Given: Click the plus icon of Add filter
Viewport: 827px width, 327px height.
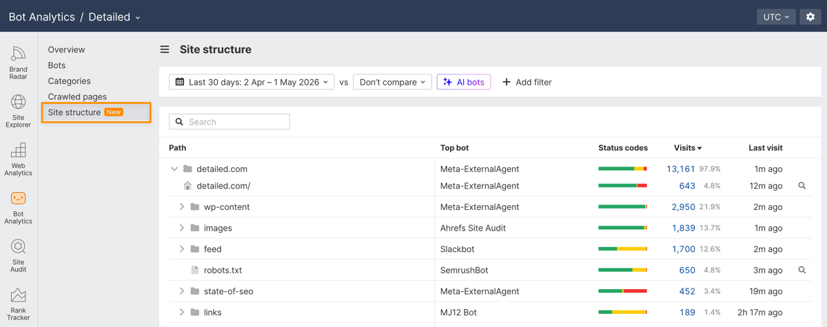Looking at the screenshot, I should click(507, 82).
